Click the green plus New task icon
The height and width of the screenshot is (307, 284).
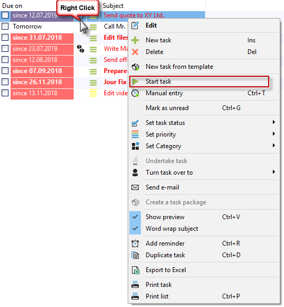click(135, 40)
